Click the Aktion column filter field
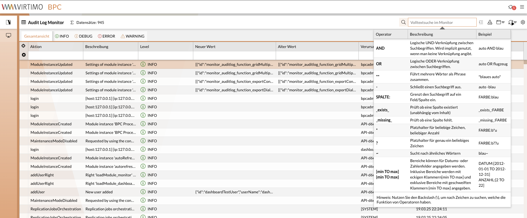The image size is (527, 218). (x=56, y=55)
